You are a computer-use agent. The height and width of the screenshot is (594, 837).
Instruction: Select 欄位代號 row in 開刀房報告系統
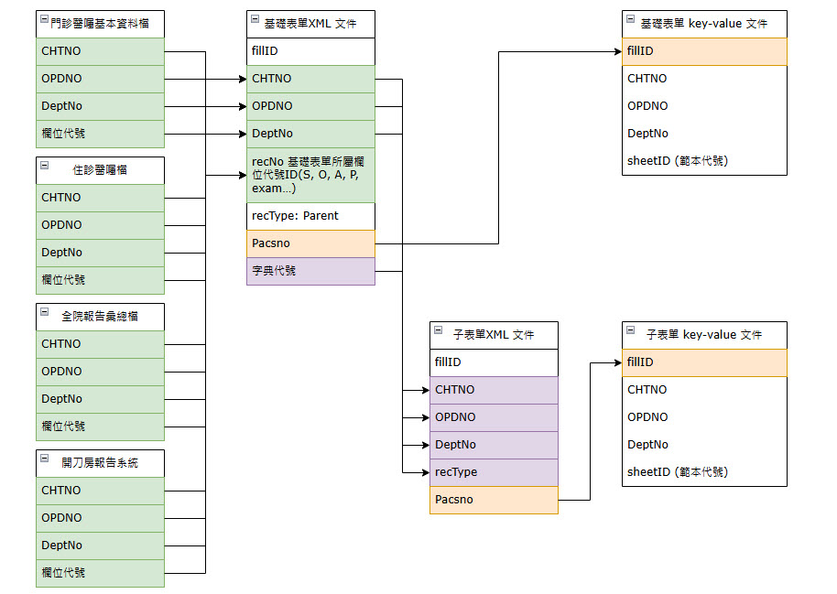pos(100,573)
